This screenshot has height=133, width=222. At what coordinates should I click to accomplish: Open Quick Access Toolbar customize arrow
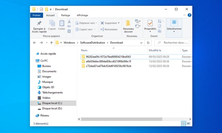(x=51, y=9)
